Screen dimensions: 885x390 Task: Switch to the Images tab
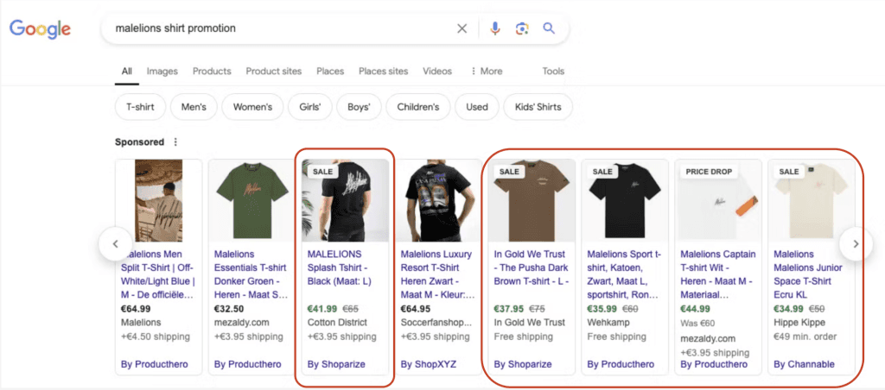162,72
